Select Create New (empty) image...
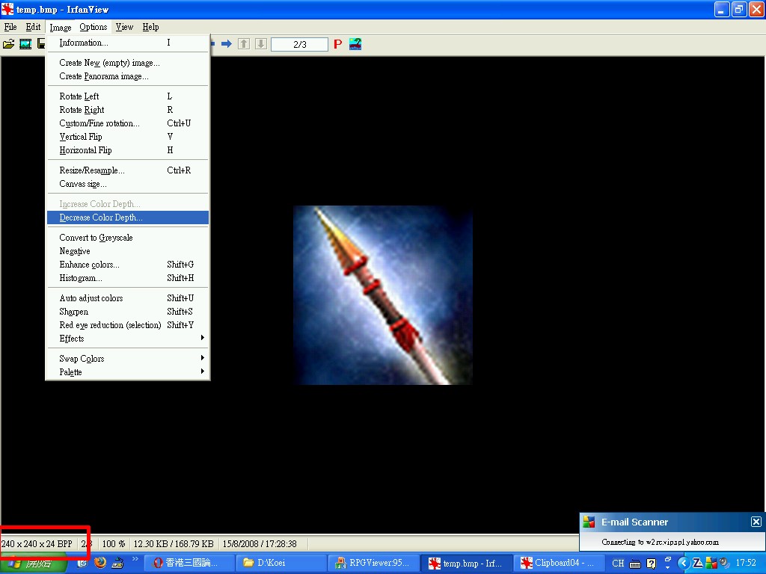Image resolution: width=766 pixels, height=574 pixels. (x=128, y=63)
